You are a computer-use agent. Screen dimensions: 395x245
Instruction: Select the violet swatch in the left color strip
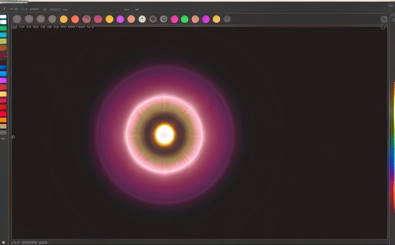click(3, 80)
